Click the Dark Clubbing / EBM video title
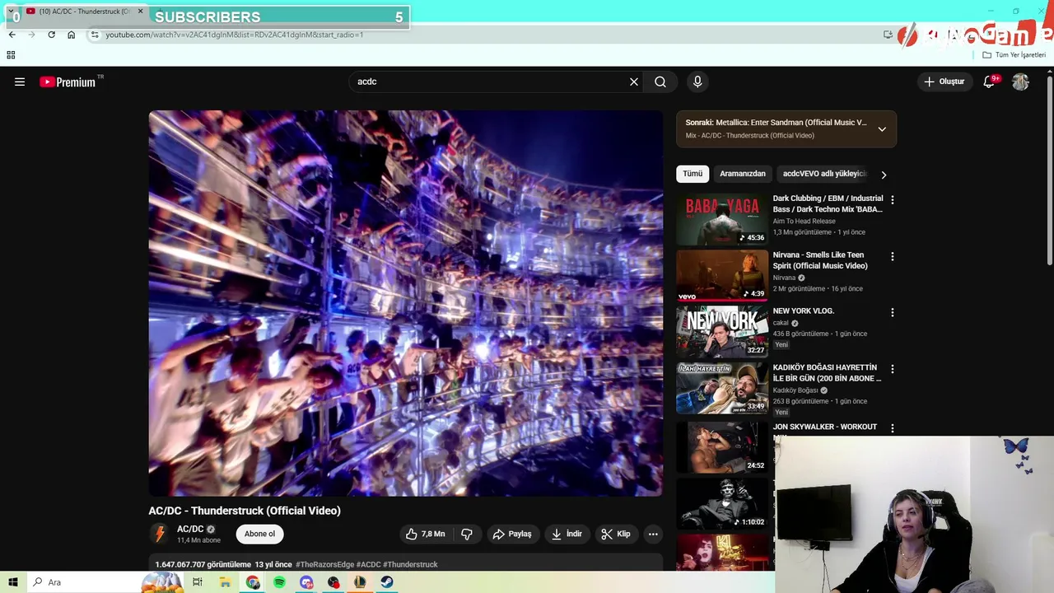This screenshot has width=1054, height=593. (x=828, y=203)
